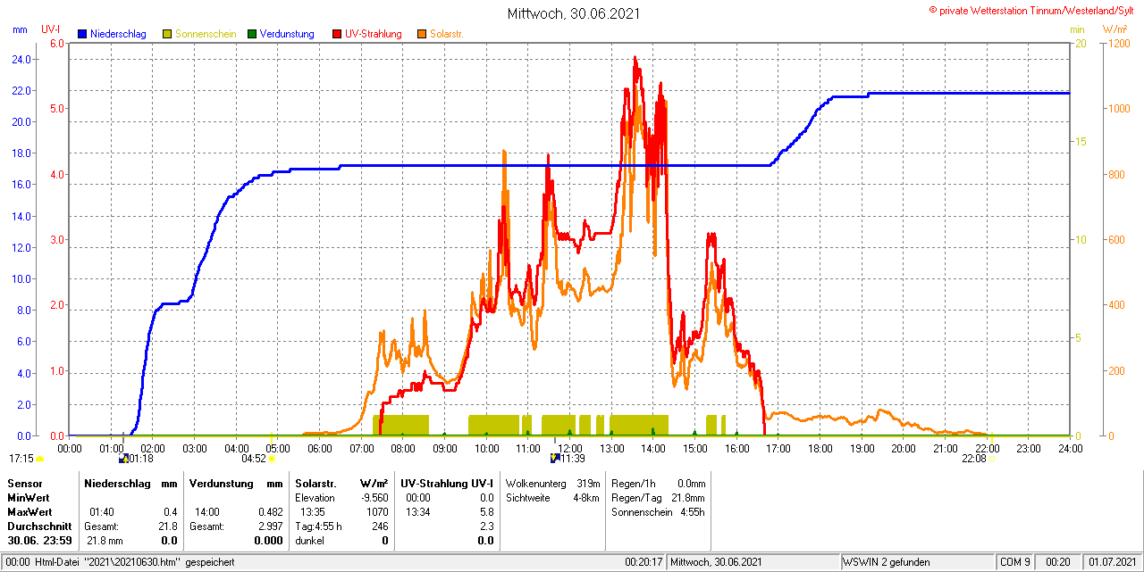Click the moon icon next to 11:39

coord(555,459)
